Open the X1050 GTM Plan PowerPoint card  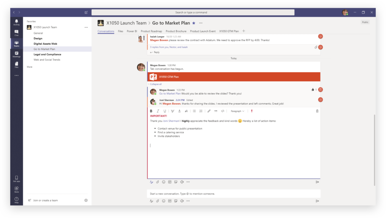pyautogui.click(x=234, y=77)
